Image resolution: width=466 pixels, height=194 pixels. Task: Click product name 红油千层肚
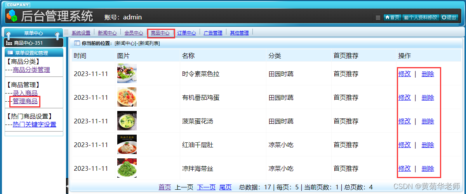(198, 145)
